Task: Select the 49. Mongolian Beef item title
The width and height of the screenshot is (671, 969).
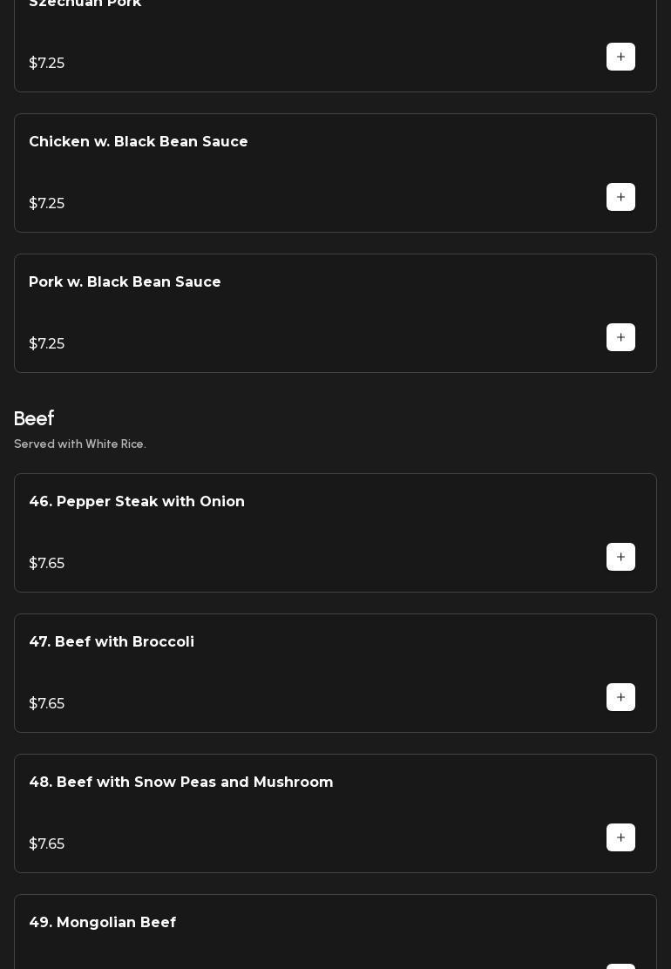Action: 103,923
